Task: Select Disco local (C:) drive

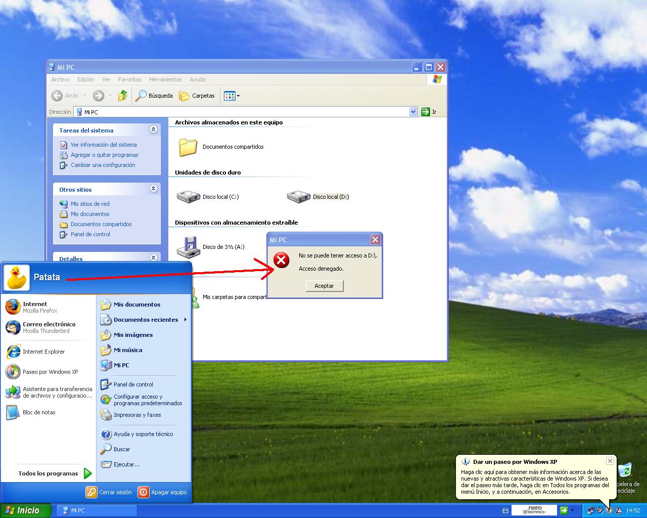Action: 207,197
